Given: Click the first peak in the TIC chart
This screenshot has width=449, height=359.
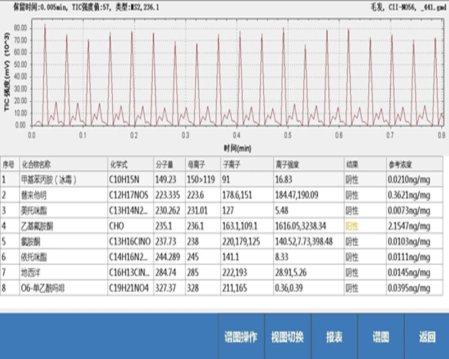Looking at the screenshot, I should point(45,26).
